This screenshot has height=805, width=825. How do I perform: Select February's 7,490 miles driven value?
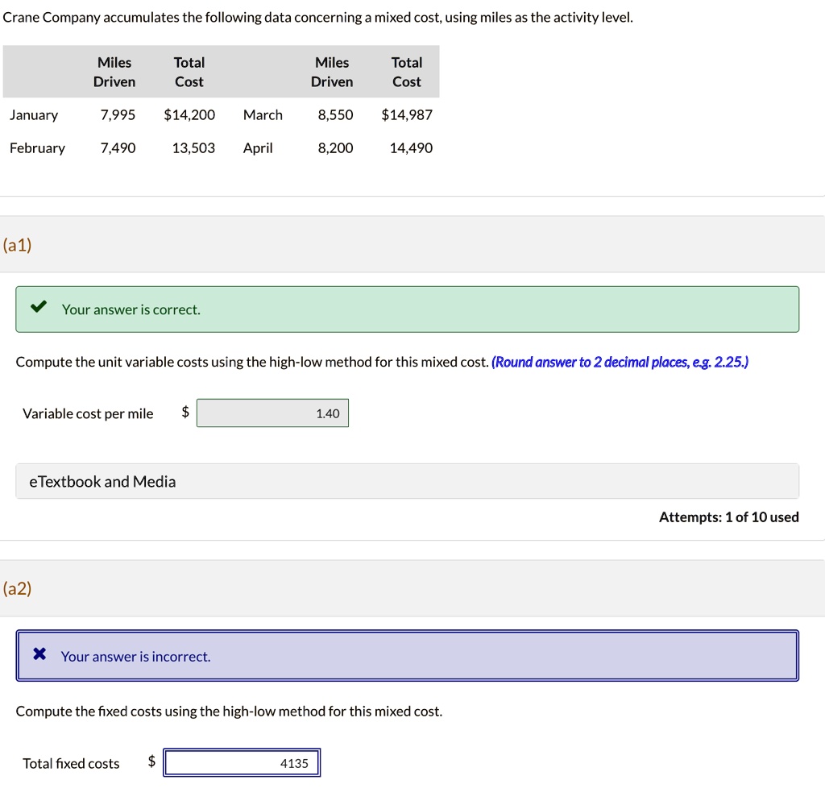click(x=118, y=147)
